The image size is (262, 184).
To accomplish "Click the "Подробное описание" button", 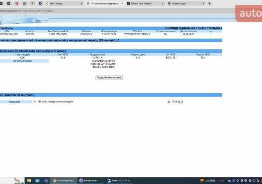I will [x=109, y=77].
